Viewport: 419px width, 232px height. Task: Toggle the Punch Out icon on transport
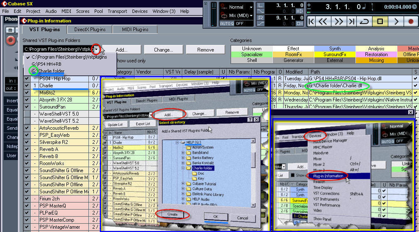(260, 24)
